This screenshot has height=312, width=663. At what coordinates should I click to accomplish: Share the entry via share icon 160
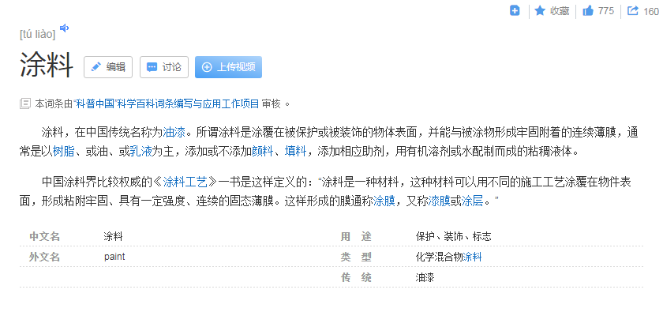(x=642, y=11)
